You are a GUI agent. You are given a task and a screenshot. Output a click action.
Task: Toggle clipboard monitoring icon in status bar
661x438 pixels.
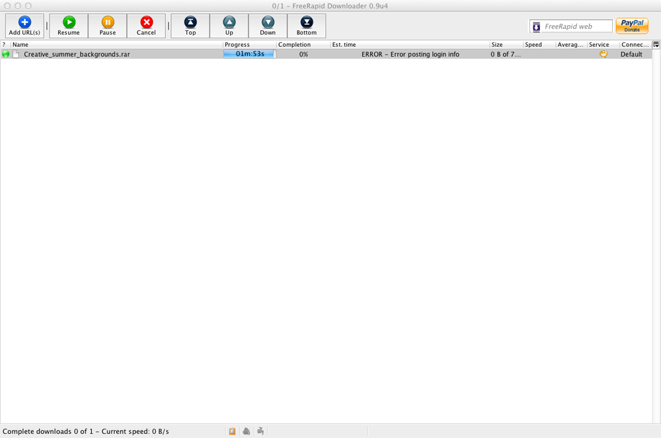(232, 431)
